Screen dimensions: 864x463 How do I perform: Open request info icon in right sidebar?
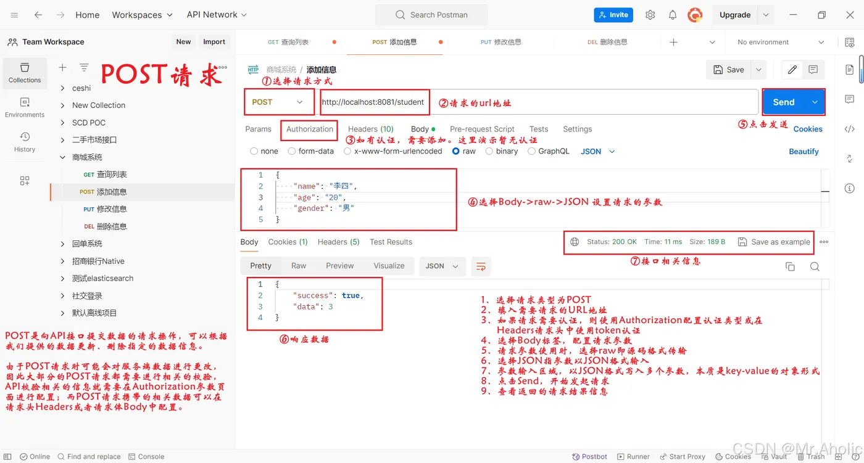click(850, 188)
